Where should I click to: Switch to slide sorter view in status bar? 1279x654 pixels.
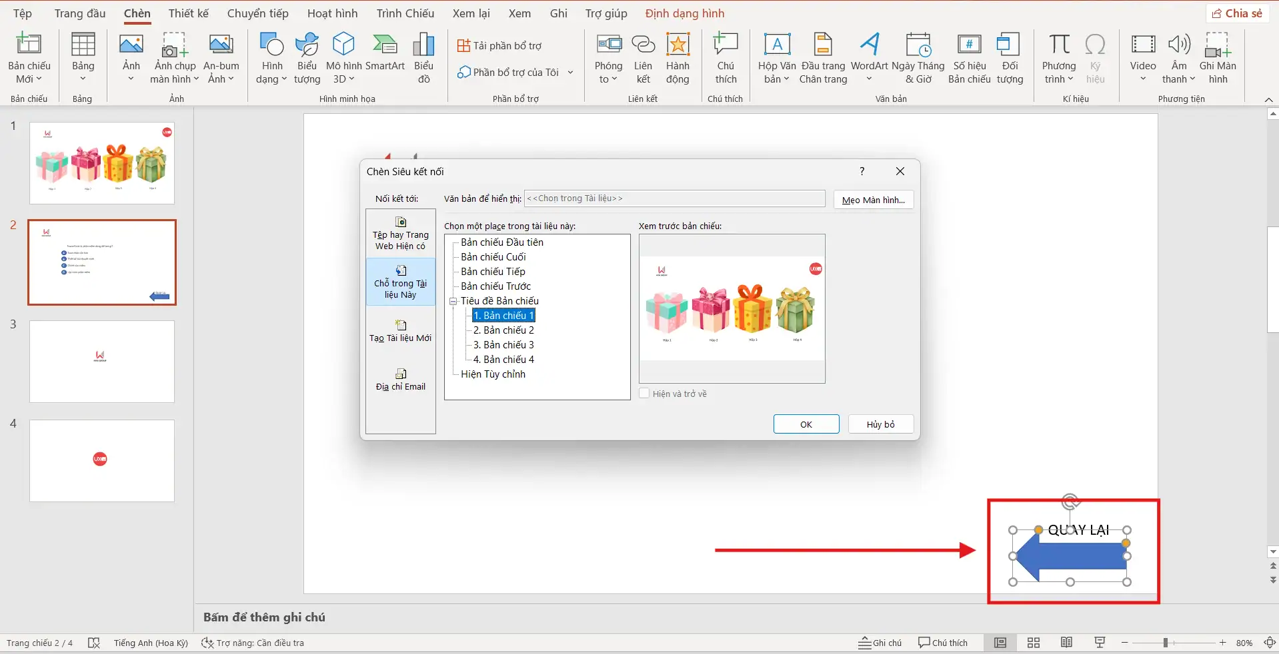(1033, 643)
